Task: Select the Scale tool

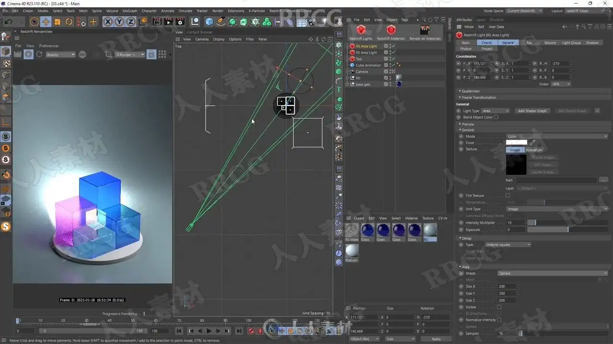Action: 57,21
